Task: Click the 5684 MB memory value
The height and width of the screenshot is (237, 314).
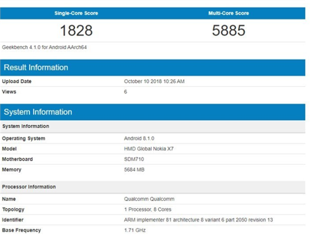Action: click(x=134, y=169)
